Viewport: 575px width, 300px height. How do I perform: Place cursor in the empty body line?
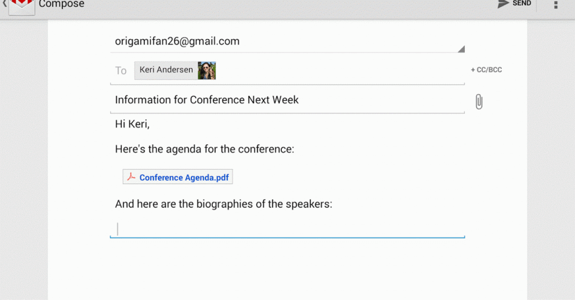[x=287, y=229]
